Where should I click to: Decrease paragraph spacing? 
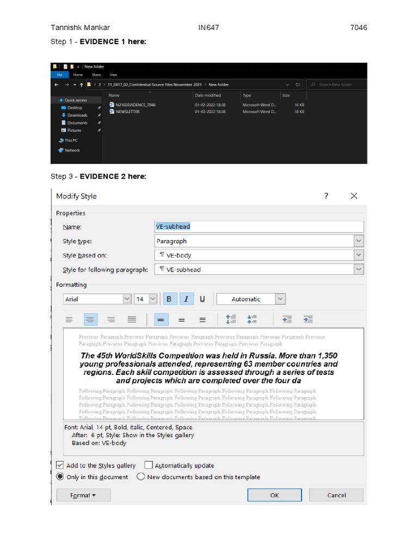pyautogui.click(x=252, y=319)
